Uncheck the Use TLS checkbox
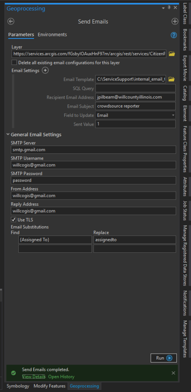 13,220
